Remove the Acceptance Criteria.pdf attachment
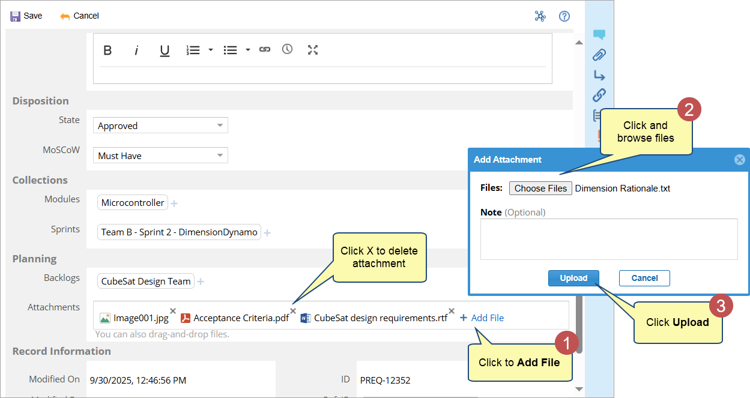The image size is (750, 398). click(x=293, y=311)
